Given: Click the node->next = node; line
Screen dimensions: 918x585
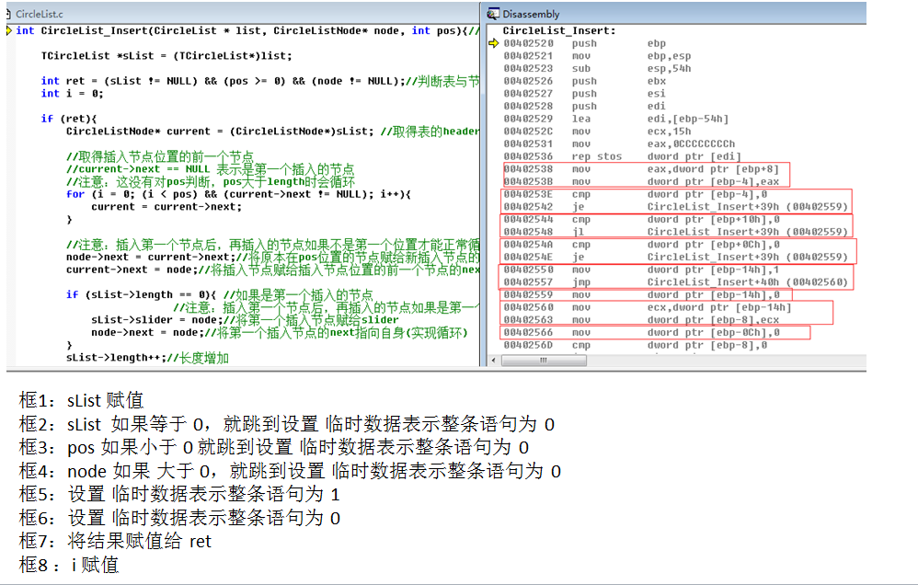Looking at the screenshot, I should point(280,333).
